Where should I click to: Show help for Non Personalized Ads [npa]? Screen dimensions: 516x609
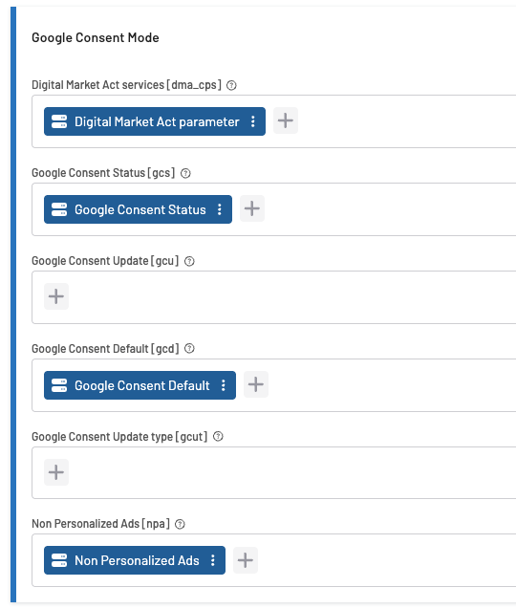click(180, 524)
